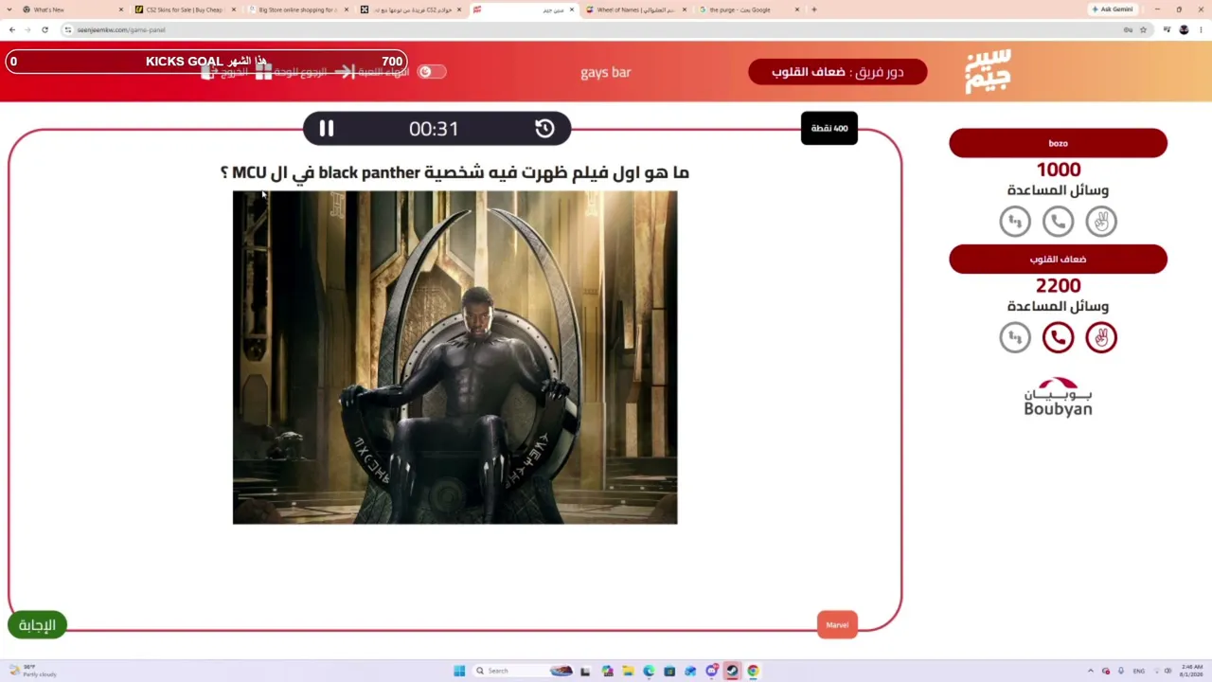Use bozo team's two-answers hand lifeline
This screenshot has height=682, width=1212.
(1101, 222)
